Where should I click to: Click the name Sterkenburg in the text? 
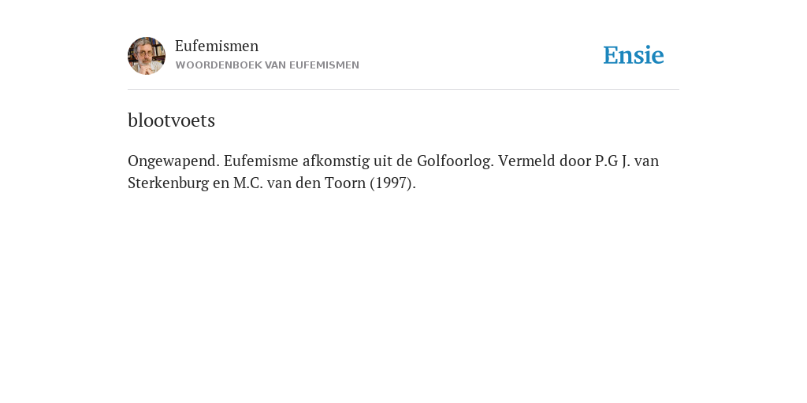[169, 183]
